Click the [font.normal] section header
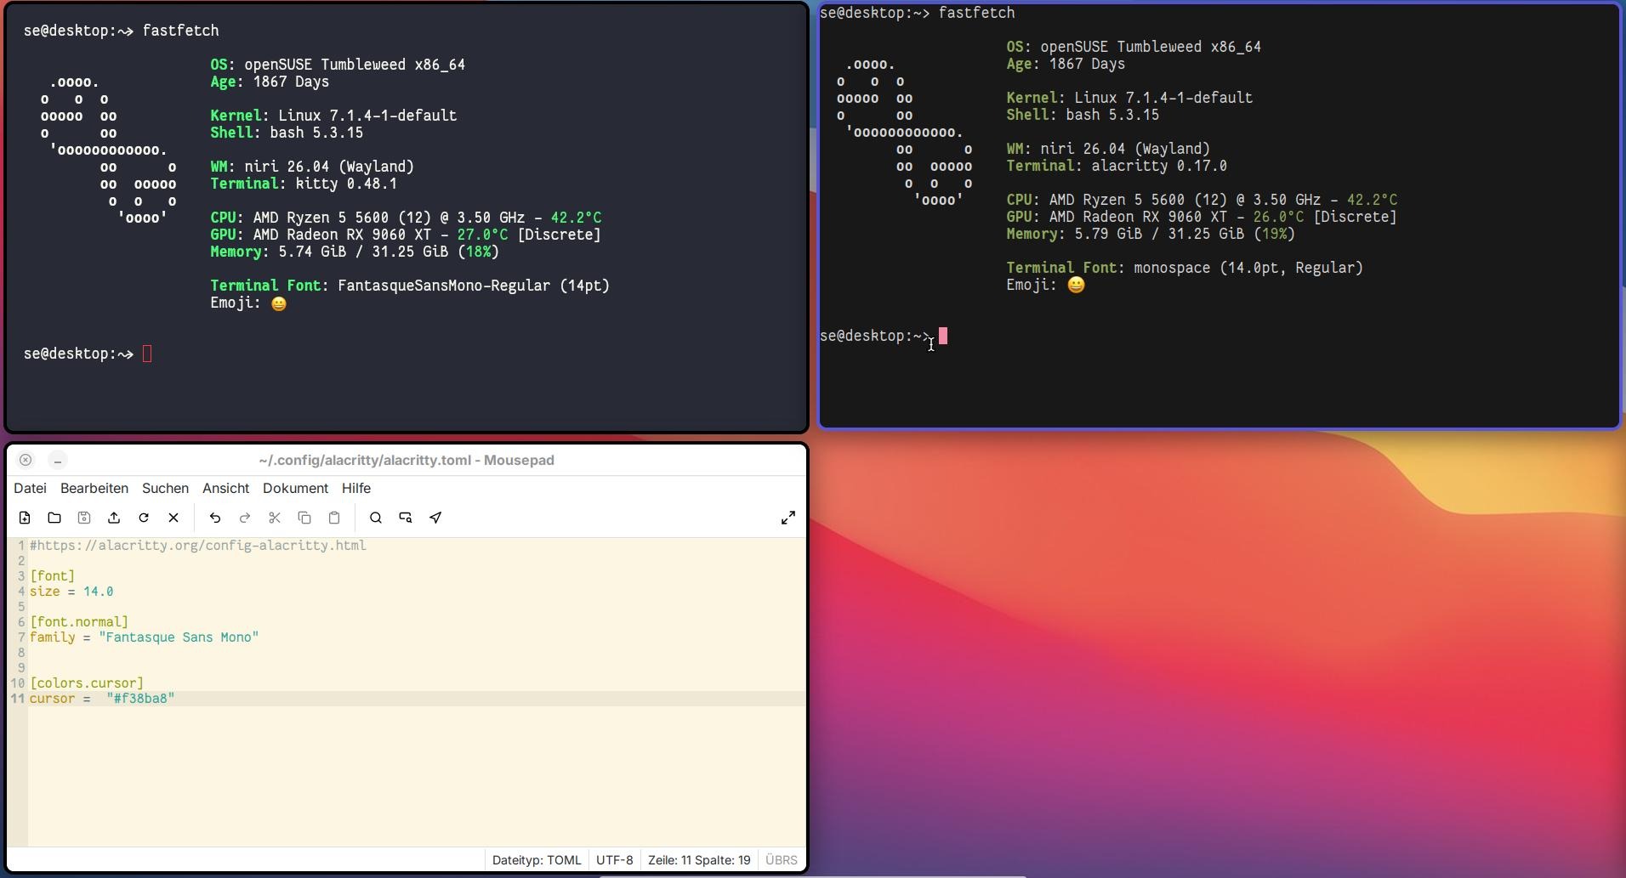 click(79, 622)
